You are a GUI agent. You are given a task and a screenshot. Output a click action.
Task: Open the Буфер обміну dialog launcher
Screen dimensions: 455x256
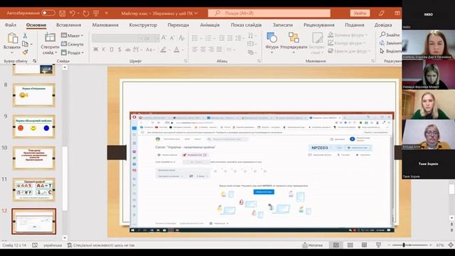35,61
